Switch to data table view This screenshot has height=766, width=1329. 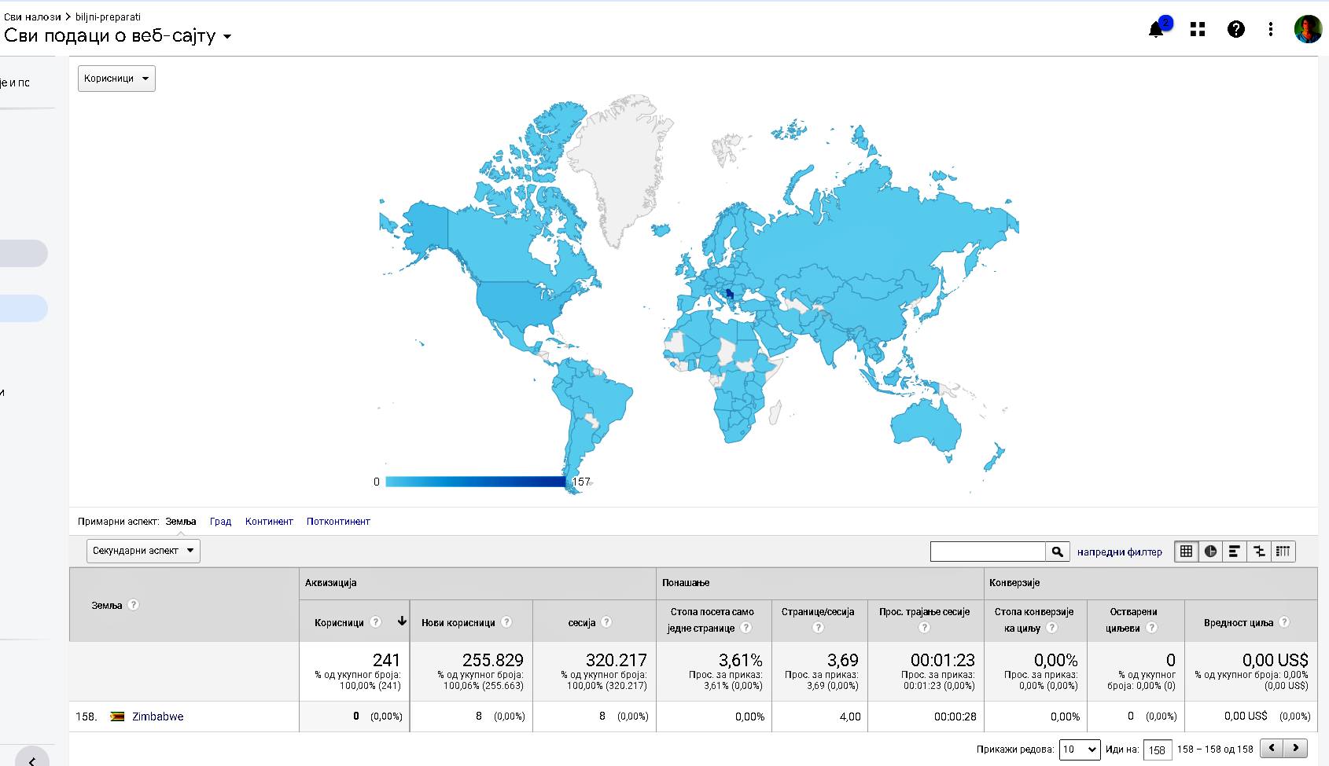point(1186,552)
